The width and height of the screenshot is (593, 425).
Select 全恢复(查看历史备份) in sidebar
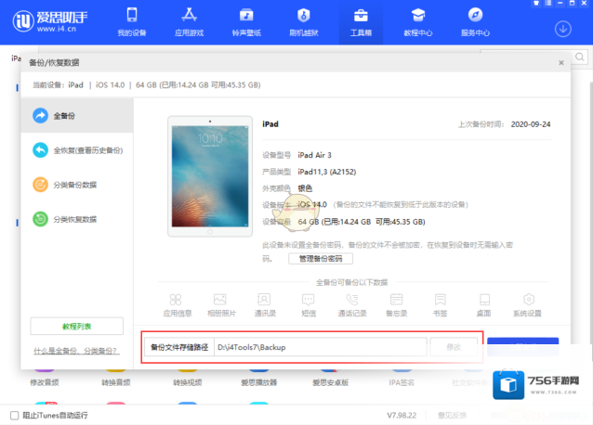pyautogui.click(x=76, y=149)
